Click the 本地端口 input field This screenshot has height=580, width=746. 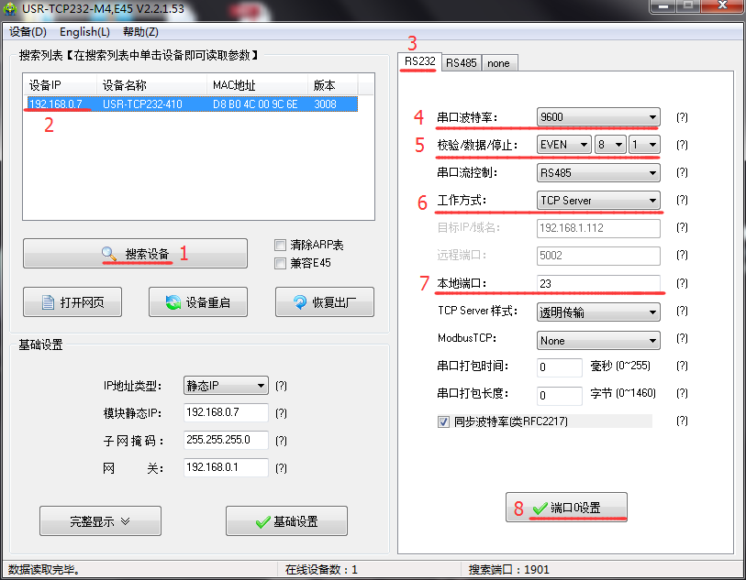point(598,284)
